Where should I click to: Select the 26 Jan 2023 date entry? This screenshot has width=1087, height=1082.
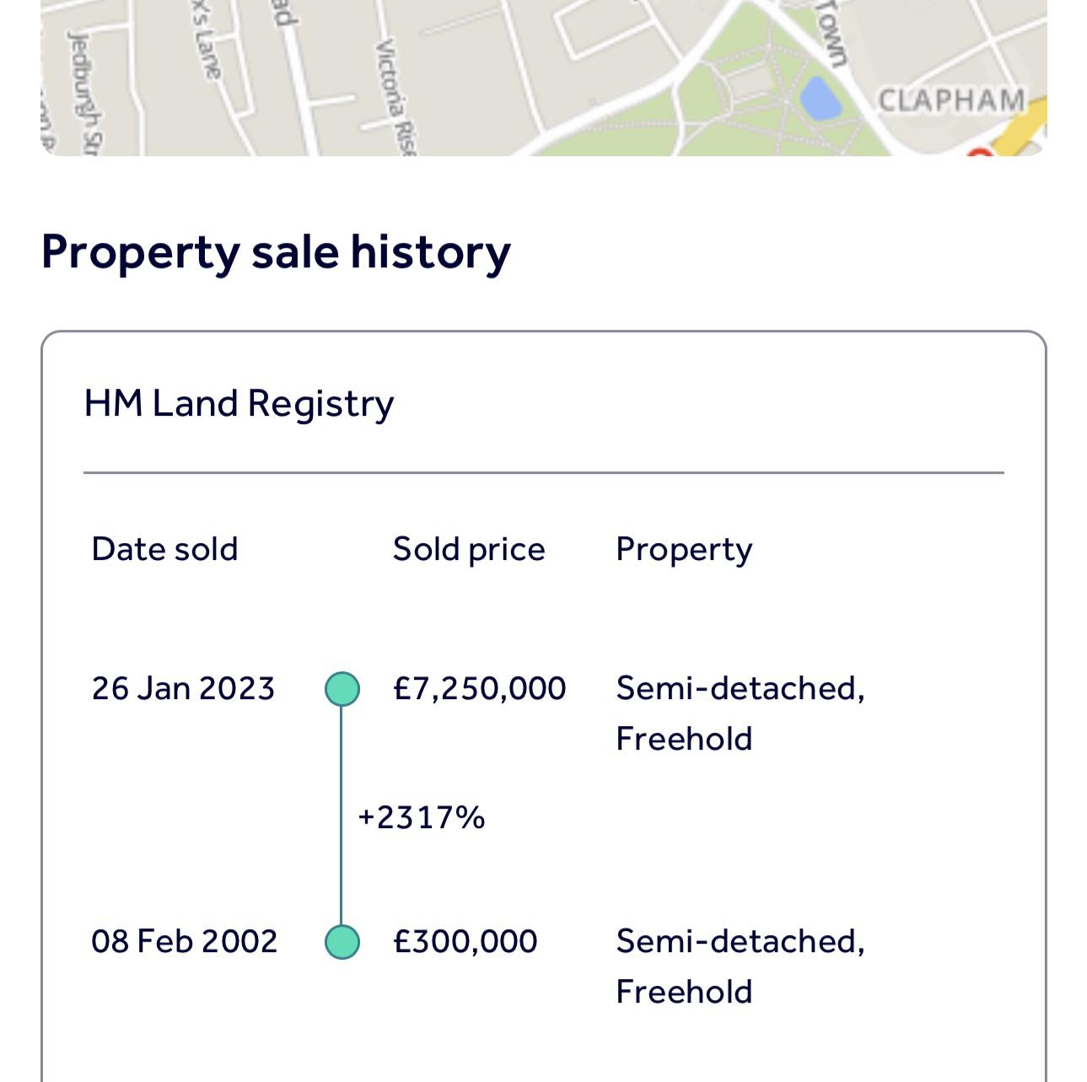pyautogui.click(x=183, y=689)
